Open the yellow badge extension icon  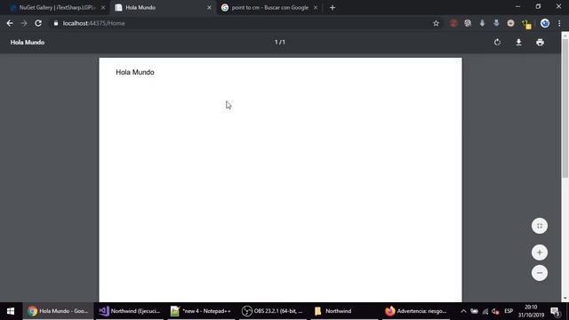pyautogui.click(x=526, y=24)
